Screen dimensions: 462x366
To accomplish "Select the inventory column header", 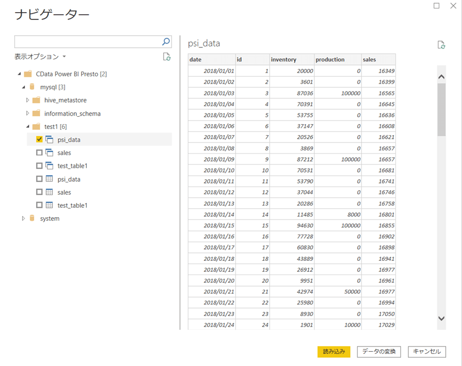I will [291, 59].
